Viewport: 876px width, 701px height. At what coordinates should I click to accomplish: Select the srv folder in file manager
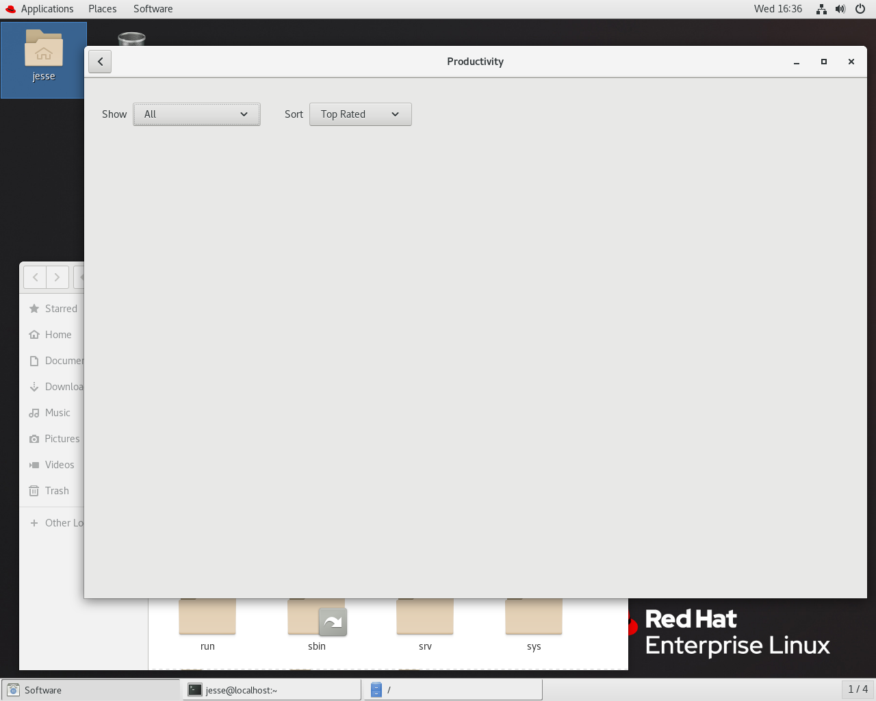[425, 625]
